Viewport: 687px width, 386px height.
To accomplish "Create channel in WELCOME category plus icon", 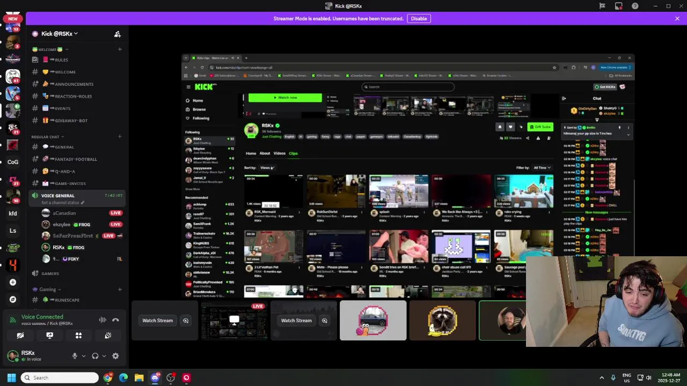I will click(120, 49).
